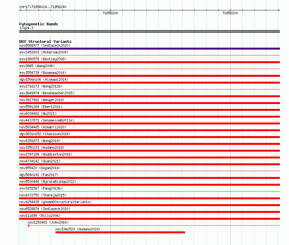The height and width of the screenshot is (245, 289).
Task: Click the nsv2797189 (Huddleston2016) label
Action: click(46, 154)
